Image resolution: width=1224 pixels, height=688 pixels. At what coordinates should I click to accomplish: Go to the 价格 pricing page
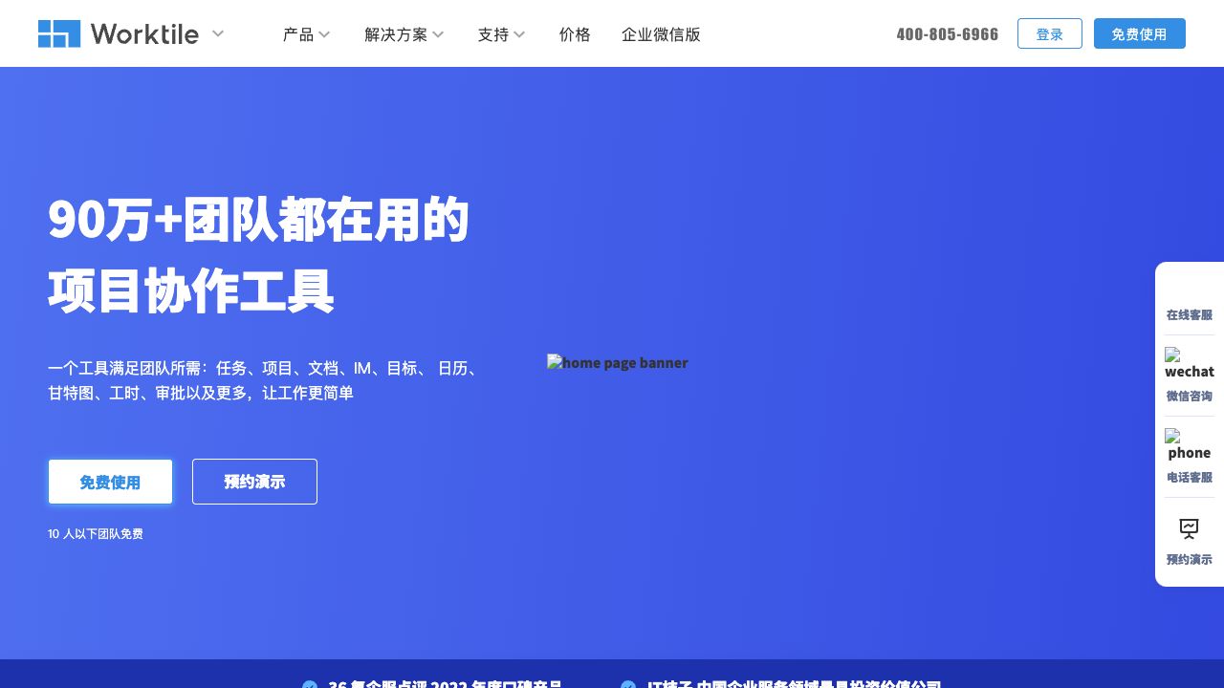point(575,34)
